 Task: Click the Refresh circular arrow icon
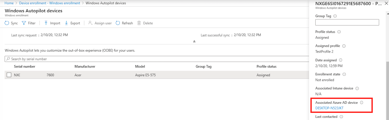click(118, 23)
